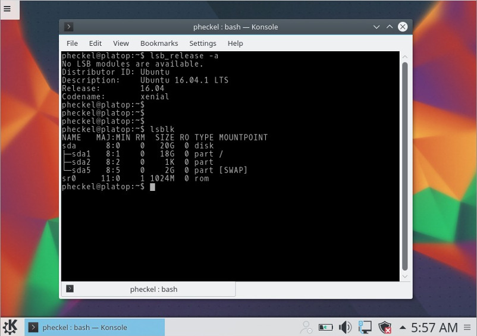Click the terminal icon on the bash tab
The image size is (477, 336).
tap(70, 288)
